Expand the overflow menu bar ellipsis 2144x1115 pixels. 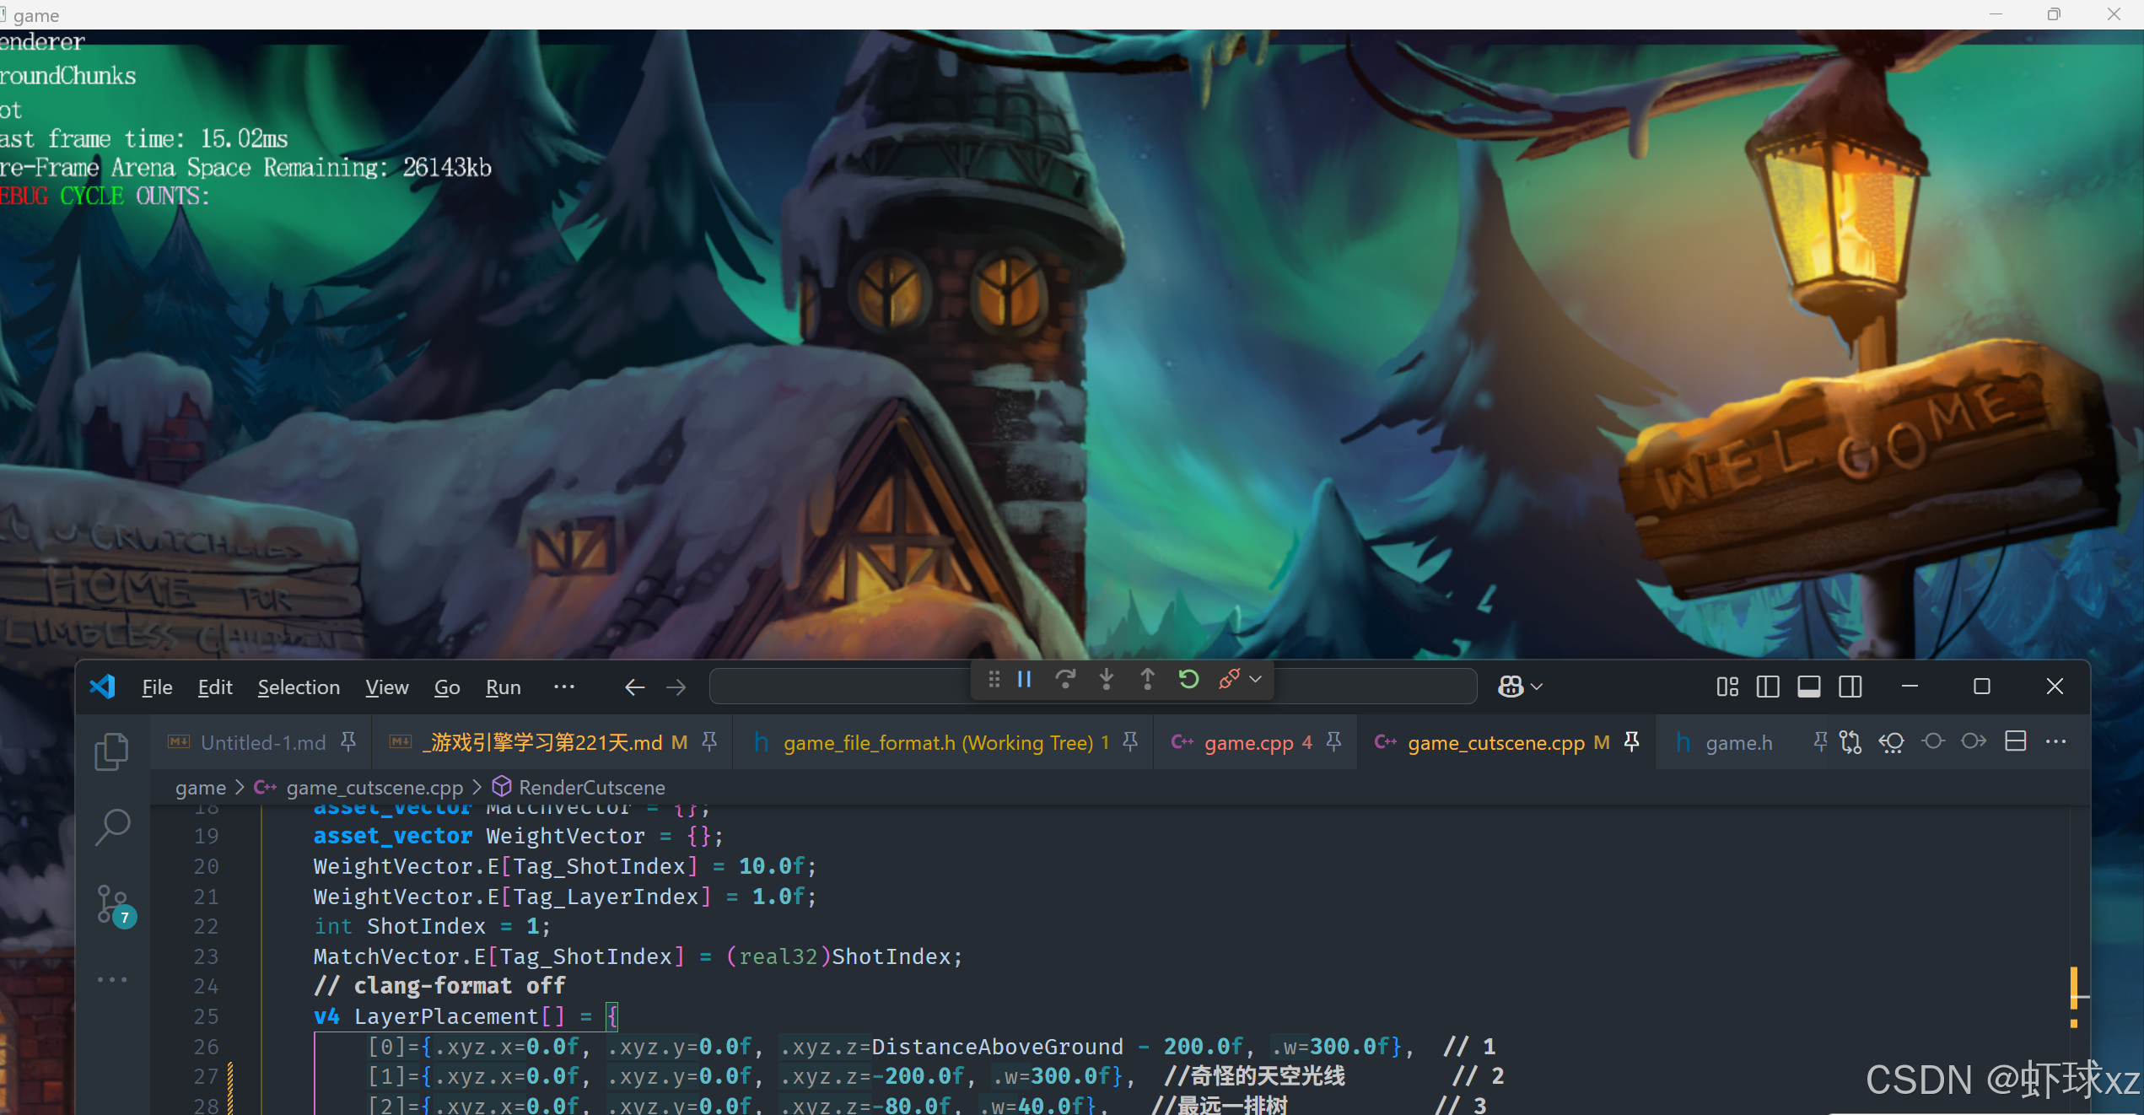[563, 687]
